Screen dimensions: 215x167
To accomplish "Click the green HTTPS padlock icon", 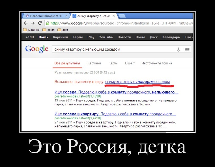I will pos(48,23).
